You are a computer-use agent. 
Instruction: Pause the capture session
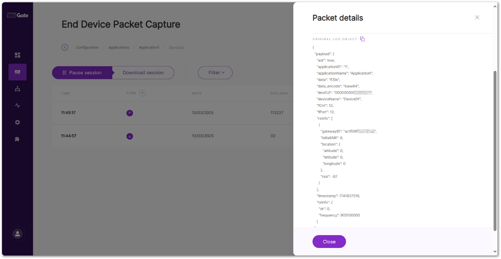coord(82,72)
